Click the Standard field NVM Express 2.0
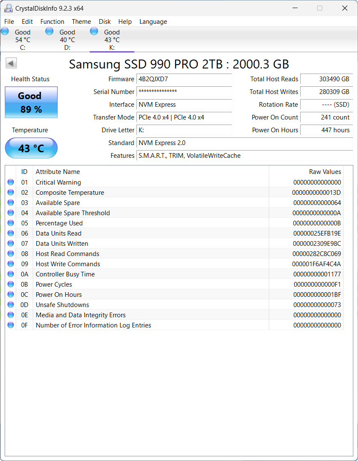Viewport: 358px width, 461px height. [245, 143]
